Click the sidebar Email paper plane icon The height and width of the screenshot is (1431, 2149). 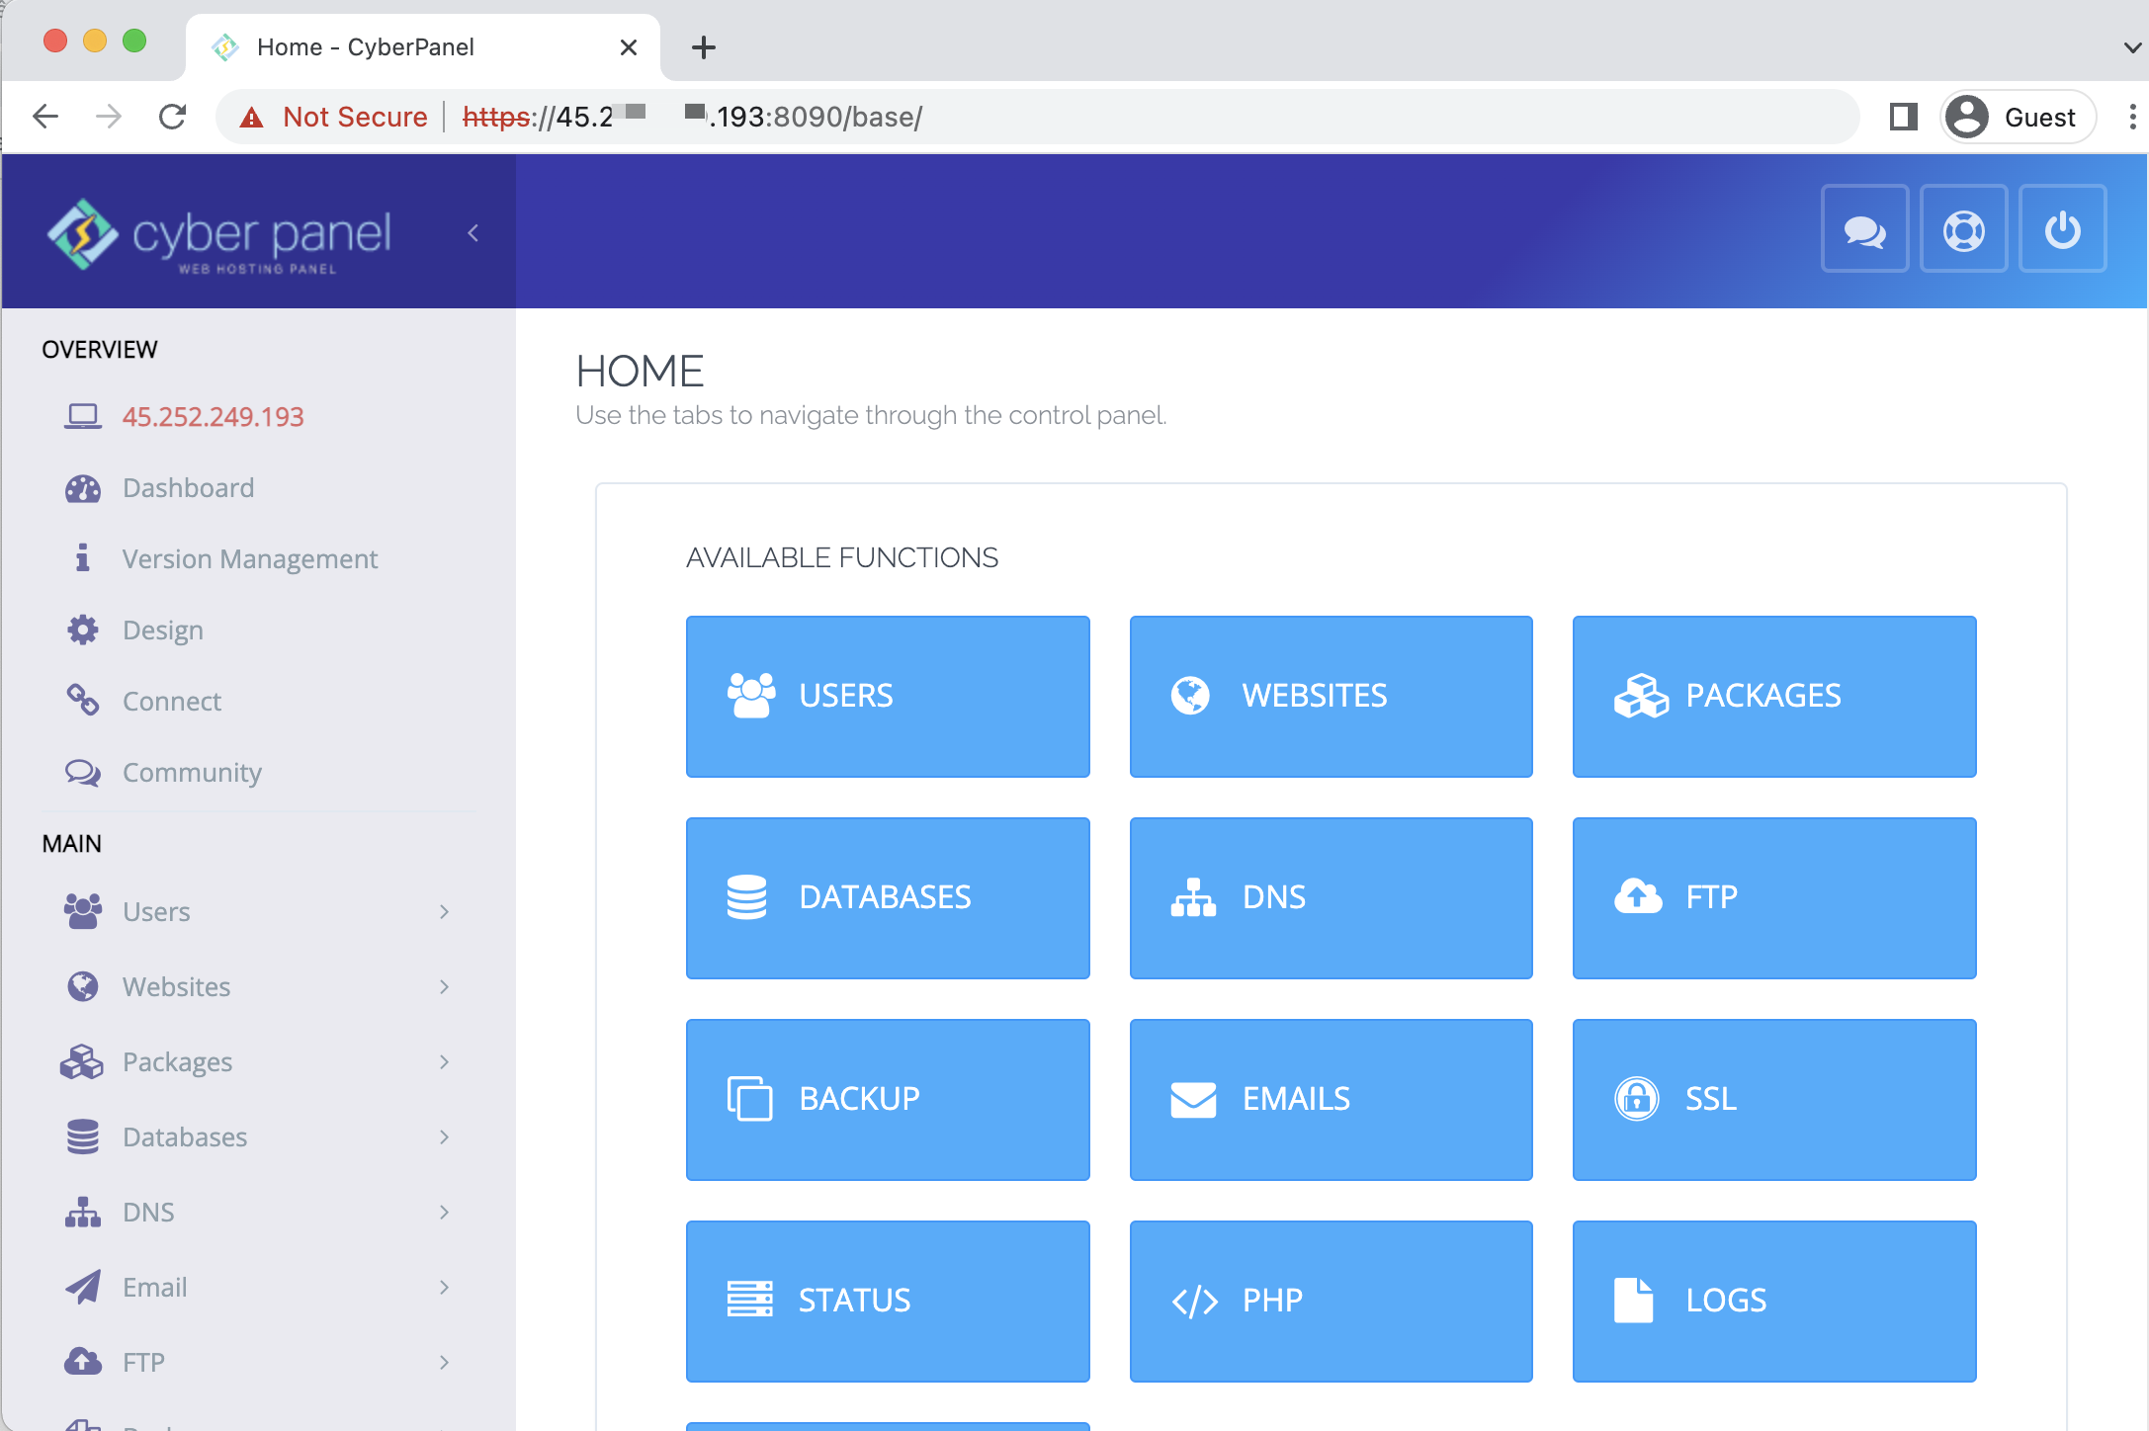click(83, 1287)
